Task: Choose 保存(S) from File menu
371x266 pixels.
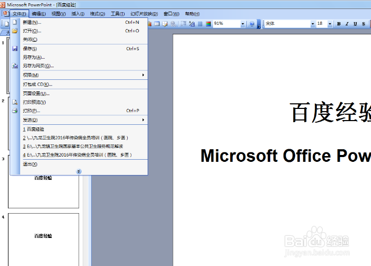Action: [x=79, y=49]
